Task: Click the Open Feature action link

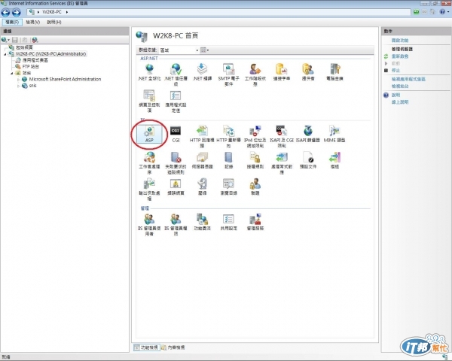Action: (x=399, y=41)
